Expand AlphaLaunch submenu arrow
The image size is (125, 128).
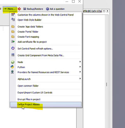point(80,79)
